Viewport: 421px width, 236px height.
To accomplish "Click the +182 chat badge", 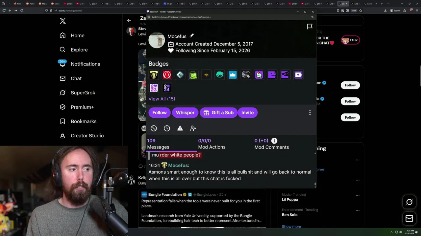I will point(350,40).
